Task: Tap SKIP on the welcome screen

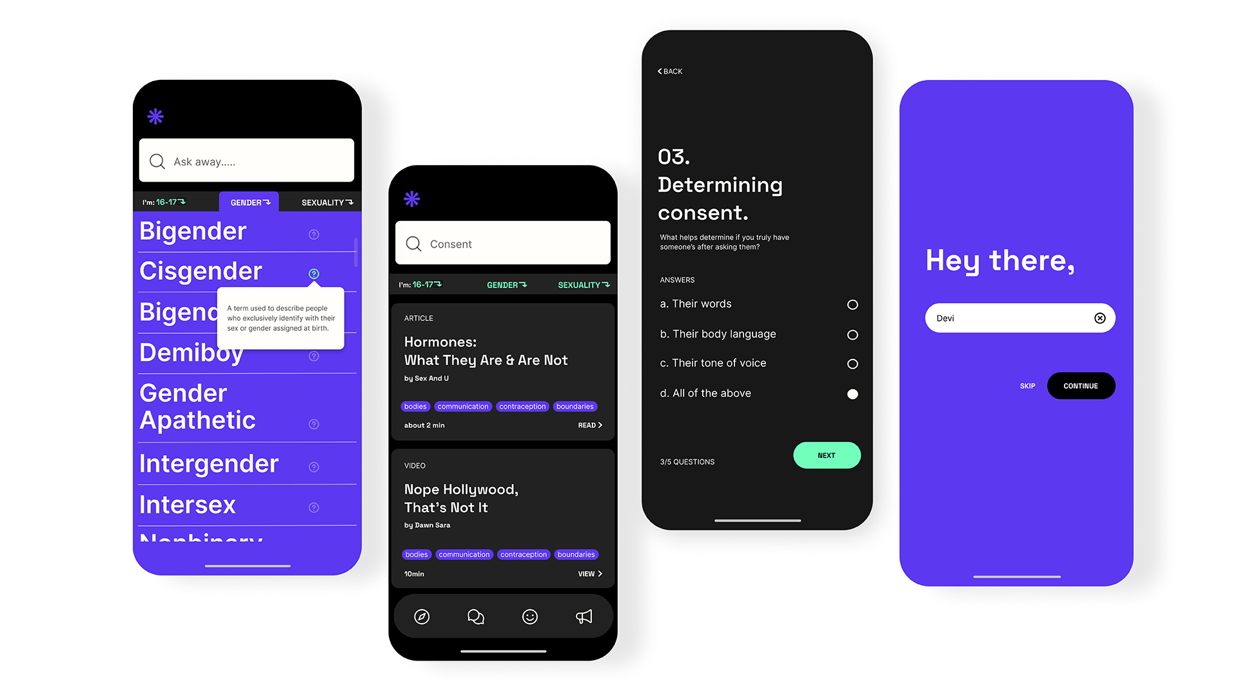Action: [x=1027, y=386]
